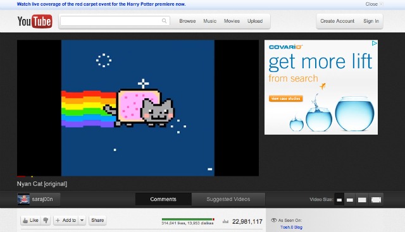Expand the Add to dropdown arrow
Screen dimensions: 405x232
(82, 220)
